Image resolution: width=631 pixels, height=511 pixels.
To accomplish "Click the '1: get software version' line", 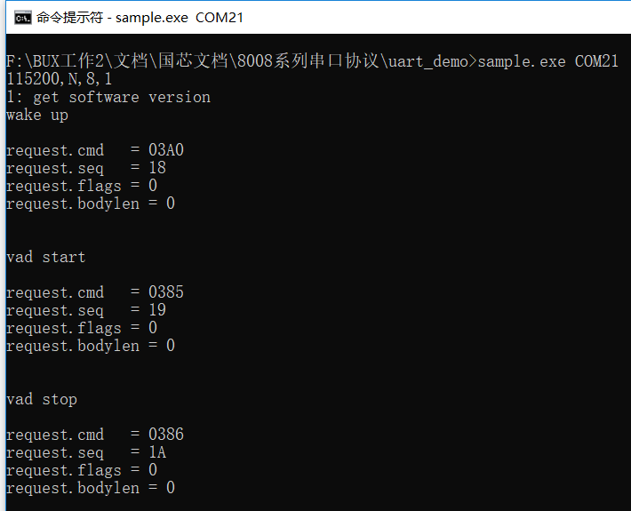I will [x=108, y=97].
